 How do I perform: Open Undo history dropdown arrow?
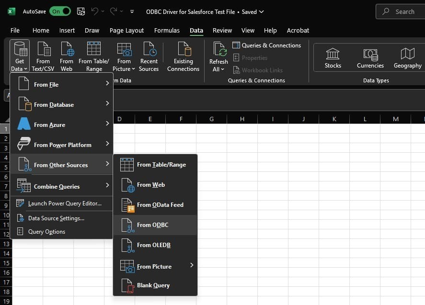103,11
